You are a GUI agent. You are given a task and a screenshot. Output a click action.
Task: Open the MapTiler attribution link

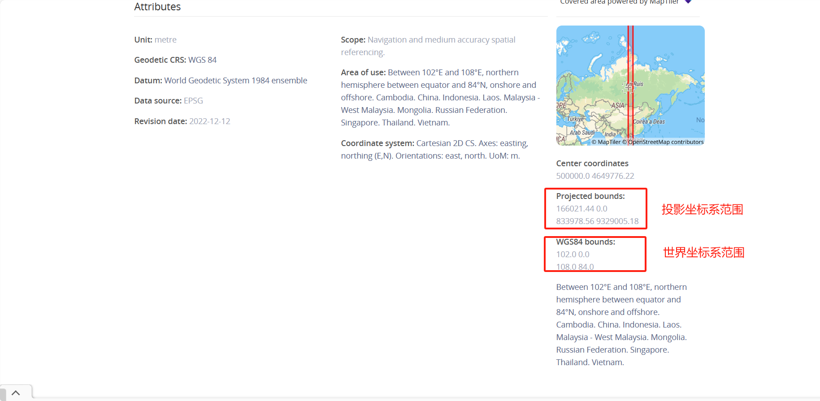[x=609, y=142]
